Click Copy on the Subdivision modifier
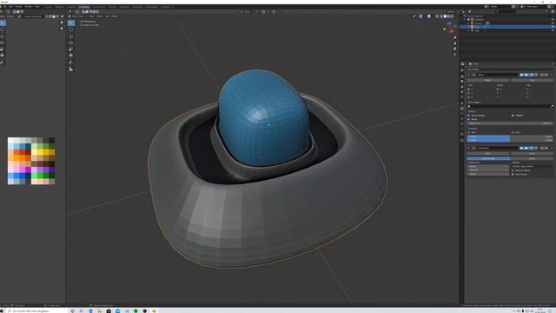The image size is (556, 313). [533, 154]
